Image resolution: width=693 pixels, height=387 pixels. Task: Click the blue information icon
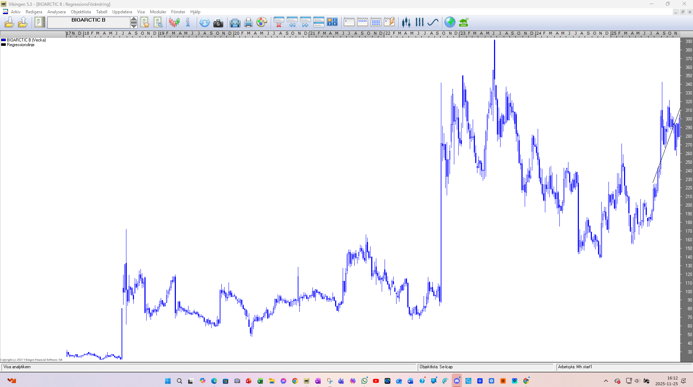pos(188,23)
